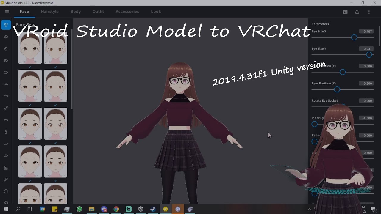Viewport: 381px width, 214px height.
Task: Click the Eye Size Y slider handle
Action: [x=369, y=55]
